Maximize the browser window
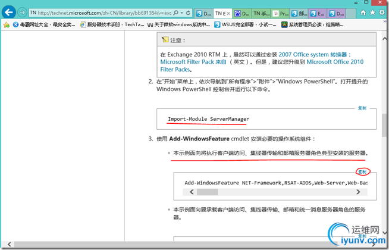The height and width of the screenshot is (250, 389). 366,2
